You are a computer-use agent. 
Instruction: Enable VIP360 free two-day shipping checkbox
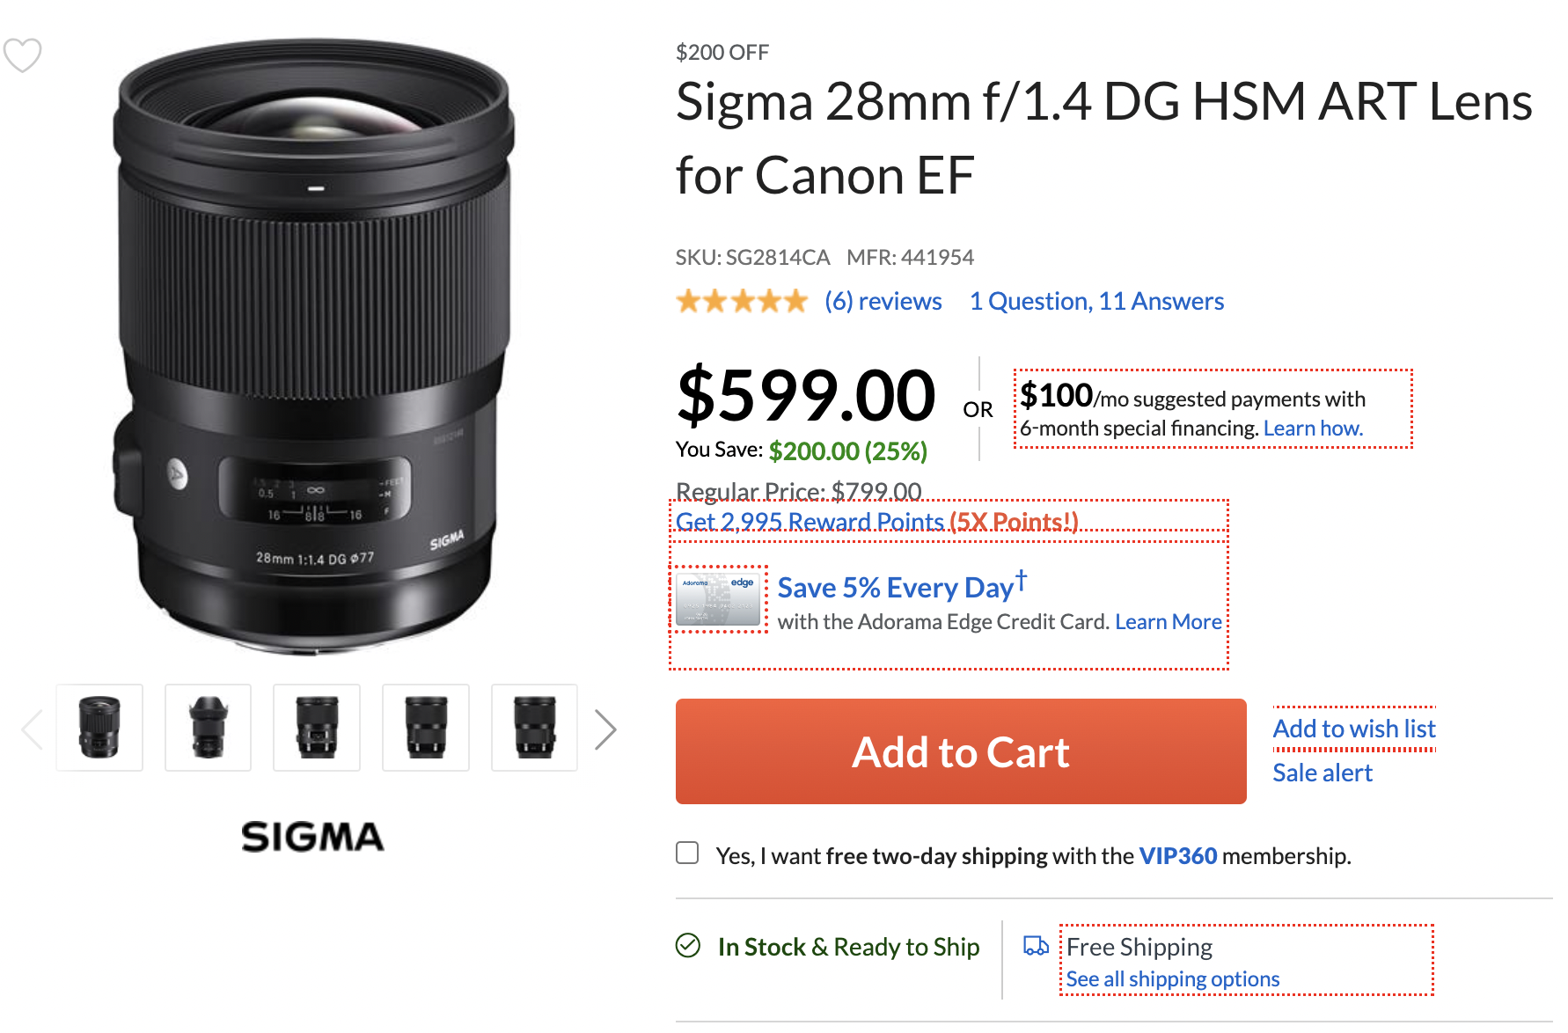pos(687,854)
